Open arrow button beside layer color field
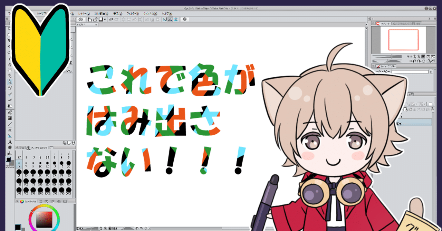 pos(431,72)
